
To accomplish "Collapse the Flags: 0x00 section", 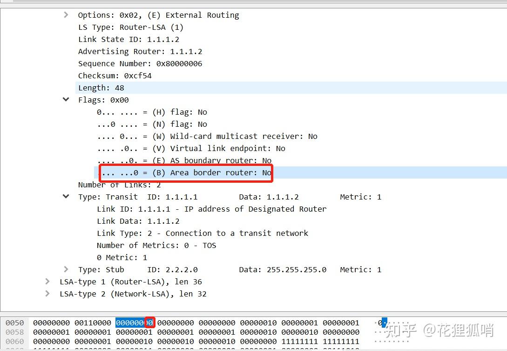I will (x=66, y=99).
